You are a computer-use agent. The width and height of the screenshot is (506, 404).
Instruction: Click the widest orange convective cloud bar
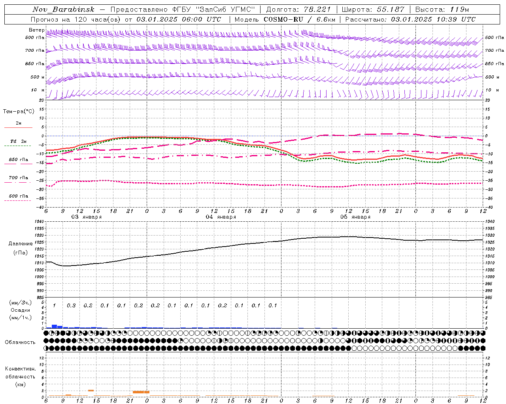point(141,392)
